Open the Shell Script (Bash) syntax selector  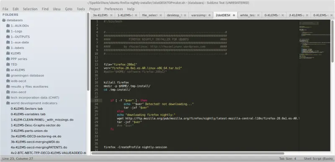click(318, 159)
